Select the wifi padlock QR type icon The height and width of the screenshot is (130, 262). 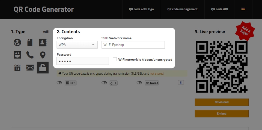(x=43, y=68)
